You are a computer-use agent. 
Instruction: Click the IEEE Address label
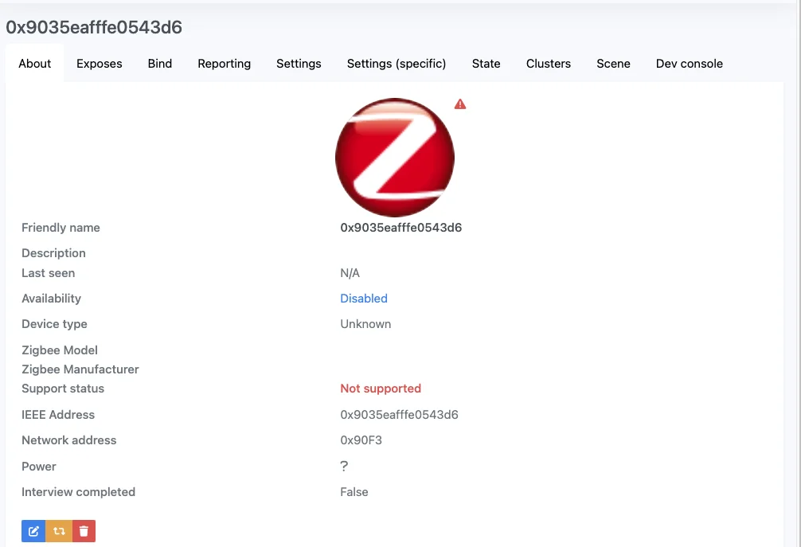click(57, 415)
